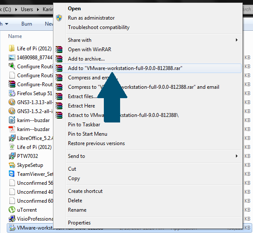The height and width of the screenshot is (233, 253).
Task: Select the Unconfirmed 56 file
Action: coord(31,183)
